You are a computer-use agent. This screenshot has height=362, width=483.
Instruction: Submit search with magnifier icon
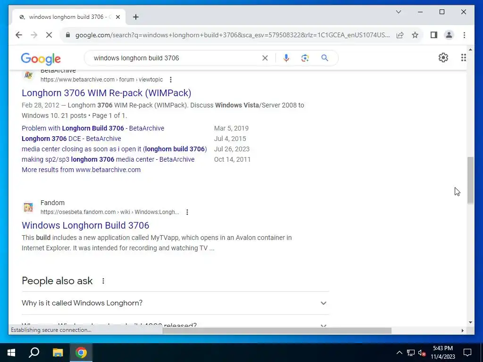tap(325, 58)
